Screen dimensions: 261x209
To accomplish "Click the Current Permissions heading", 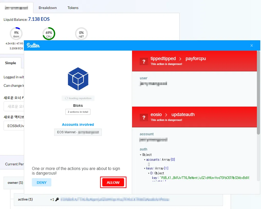I will point(14,164).
